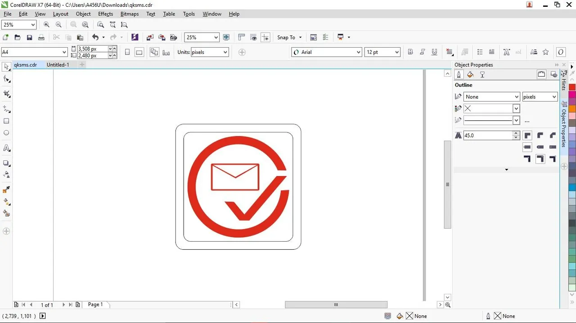Toggle Underline text formatting
576x323 pixels.
click(434, 52)
